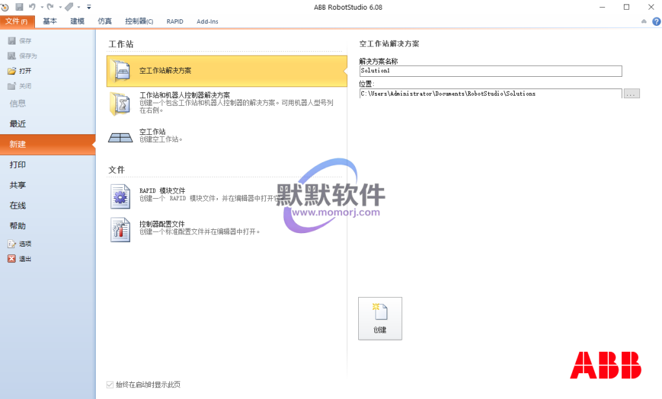Click the RobotStudio application icon in title bar
The image size is (662, 399).
click(5, 7)
